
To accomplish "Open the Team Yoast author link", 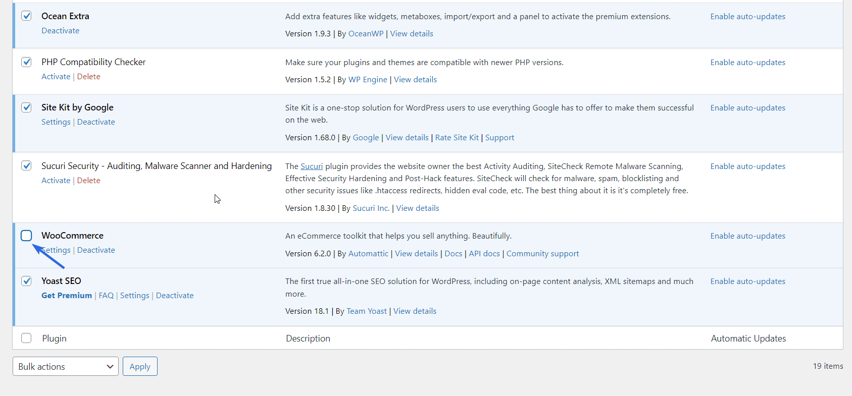I will tap(367, 311).
